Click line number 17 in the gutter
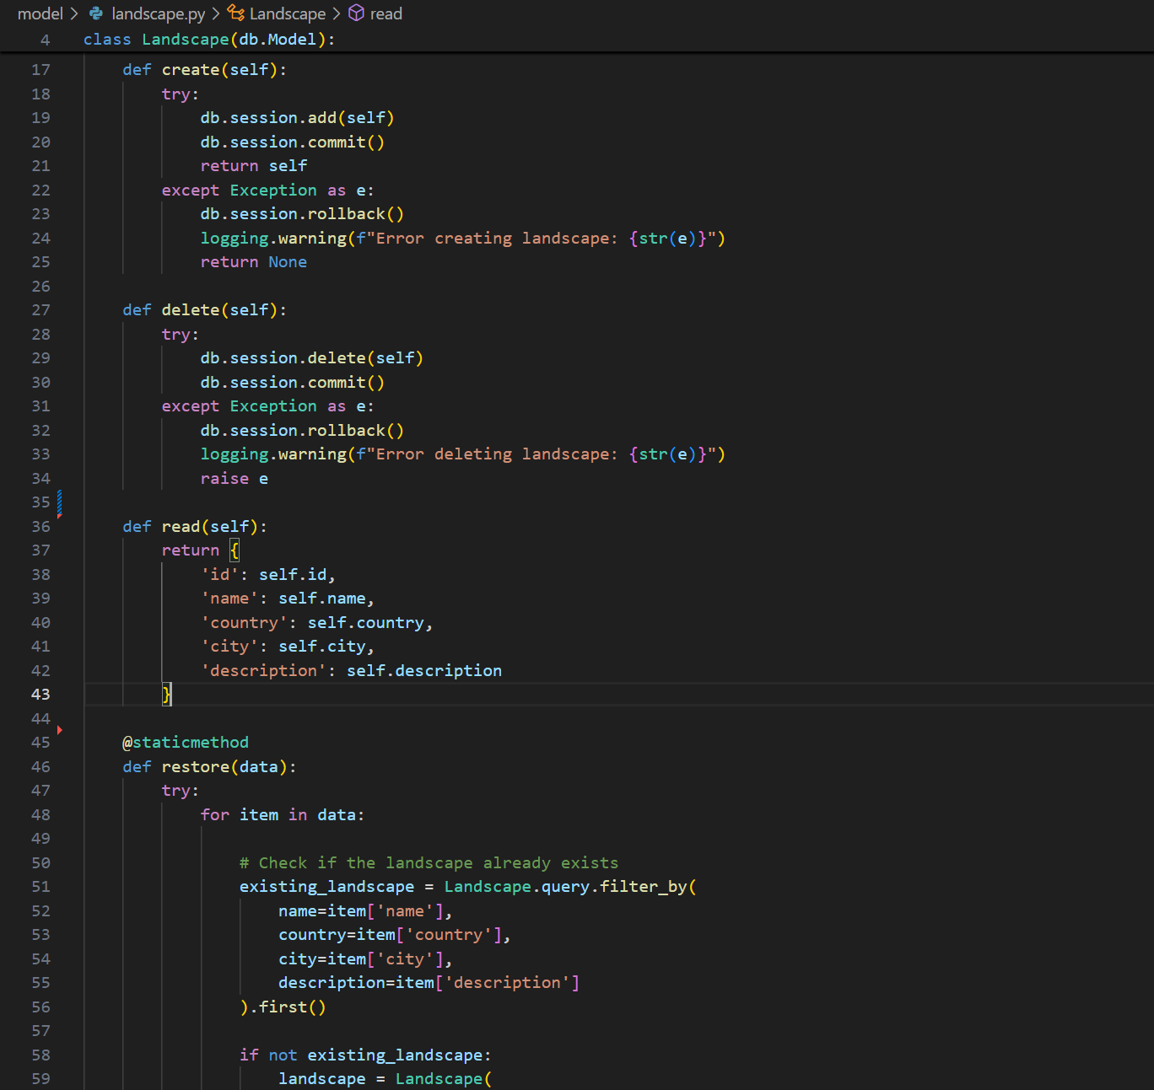Image resolution: width=1154 pixels, height=1090 pixels. coord(40,70)
